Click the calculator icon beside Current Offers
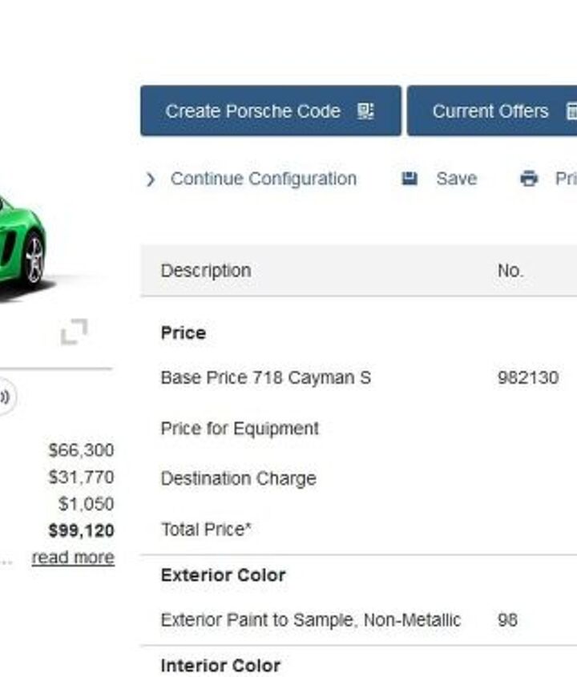Image resolution: width=577 pixels, height=677 pixels. tap(571, 111)
